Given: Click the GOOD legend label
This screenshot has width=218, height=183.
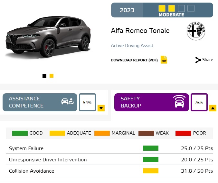Looking at the screenshot, I should point(36,133).
